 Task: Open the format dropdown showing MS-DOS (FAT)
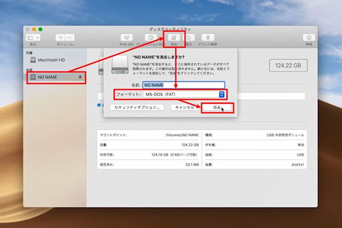[x=184, y=94]
